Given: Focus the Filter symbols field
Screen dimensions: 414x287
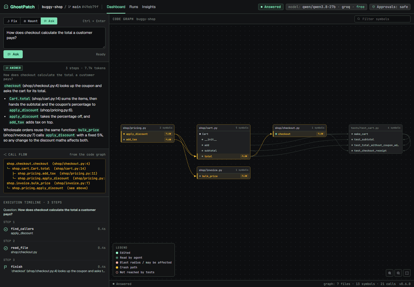Looking at the screenshot, I should click(382, 19).
